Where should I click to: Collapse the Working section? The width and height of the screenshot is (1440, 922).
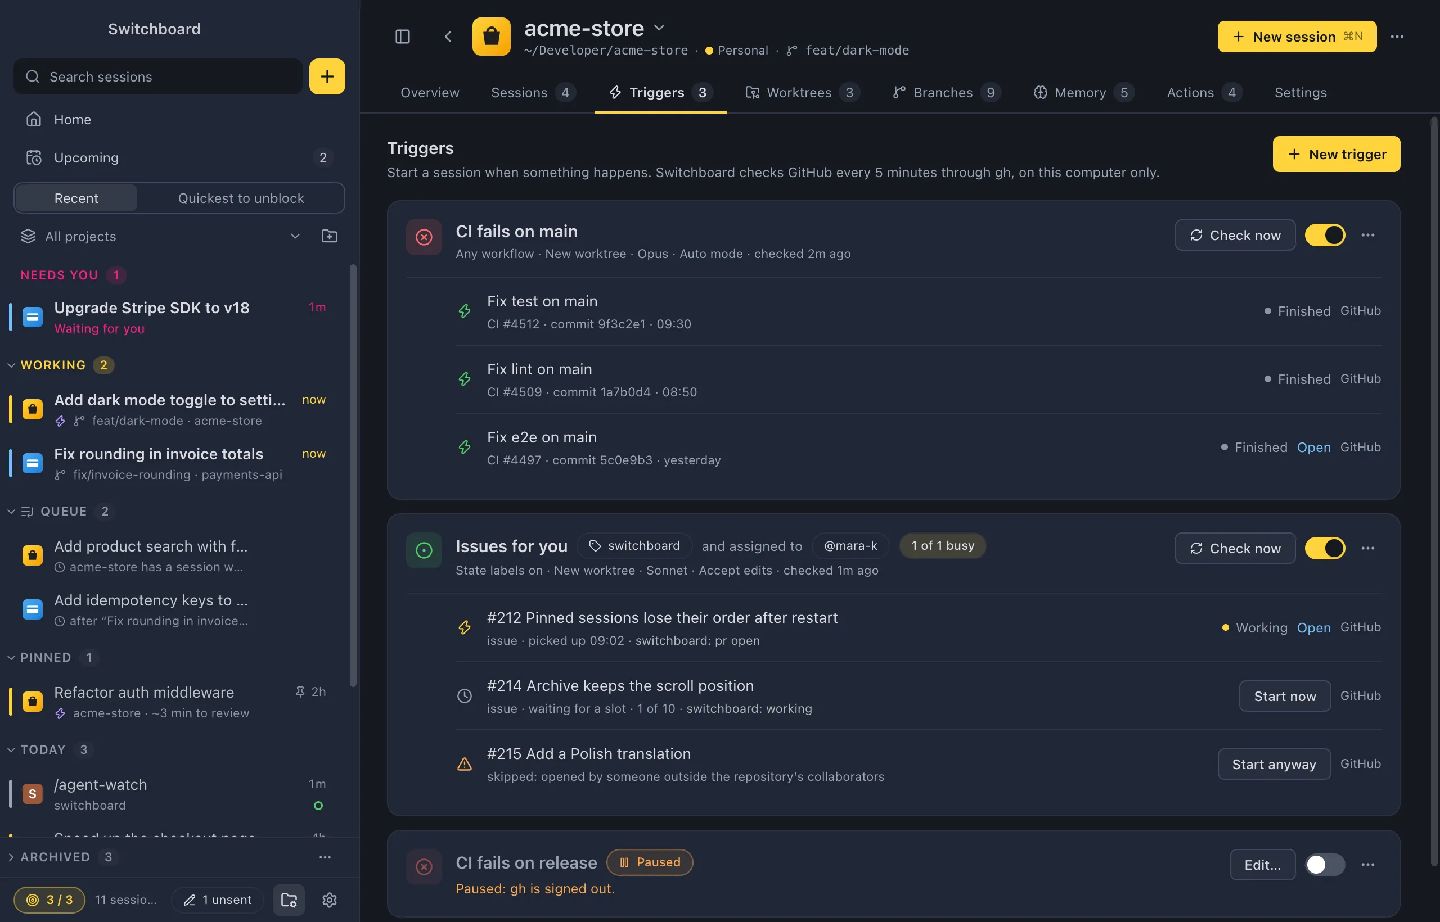tap(11, 365)
